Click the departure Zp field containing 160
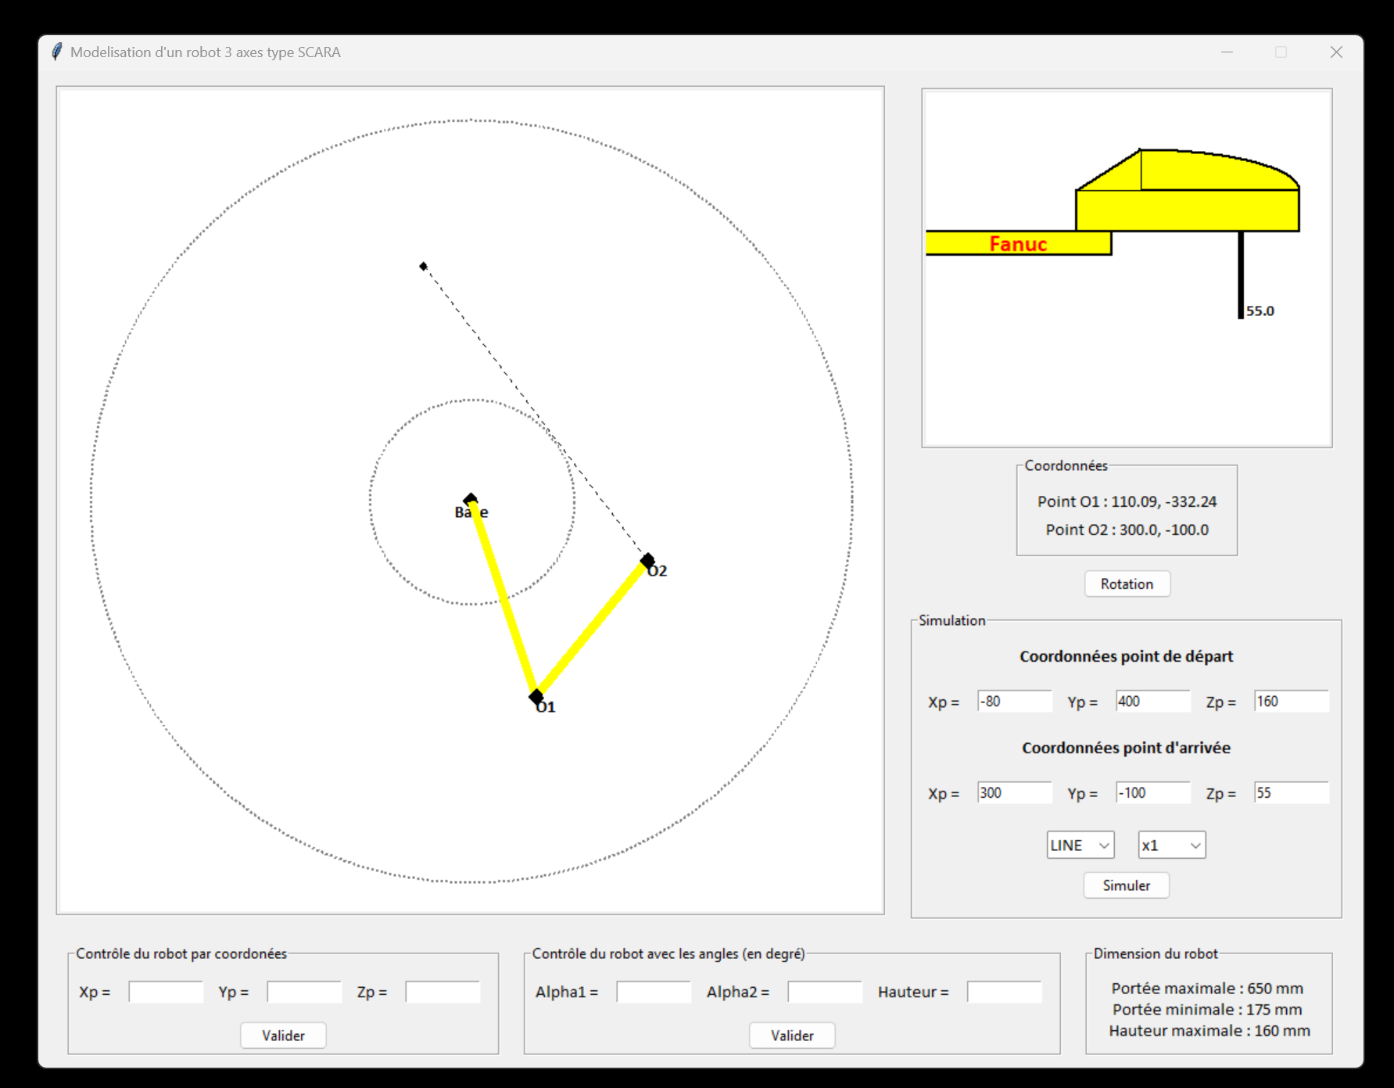This screenshot has height=1088, width=1394. 1291,702
